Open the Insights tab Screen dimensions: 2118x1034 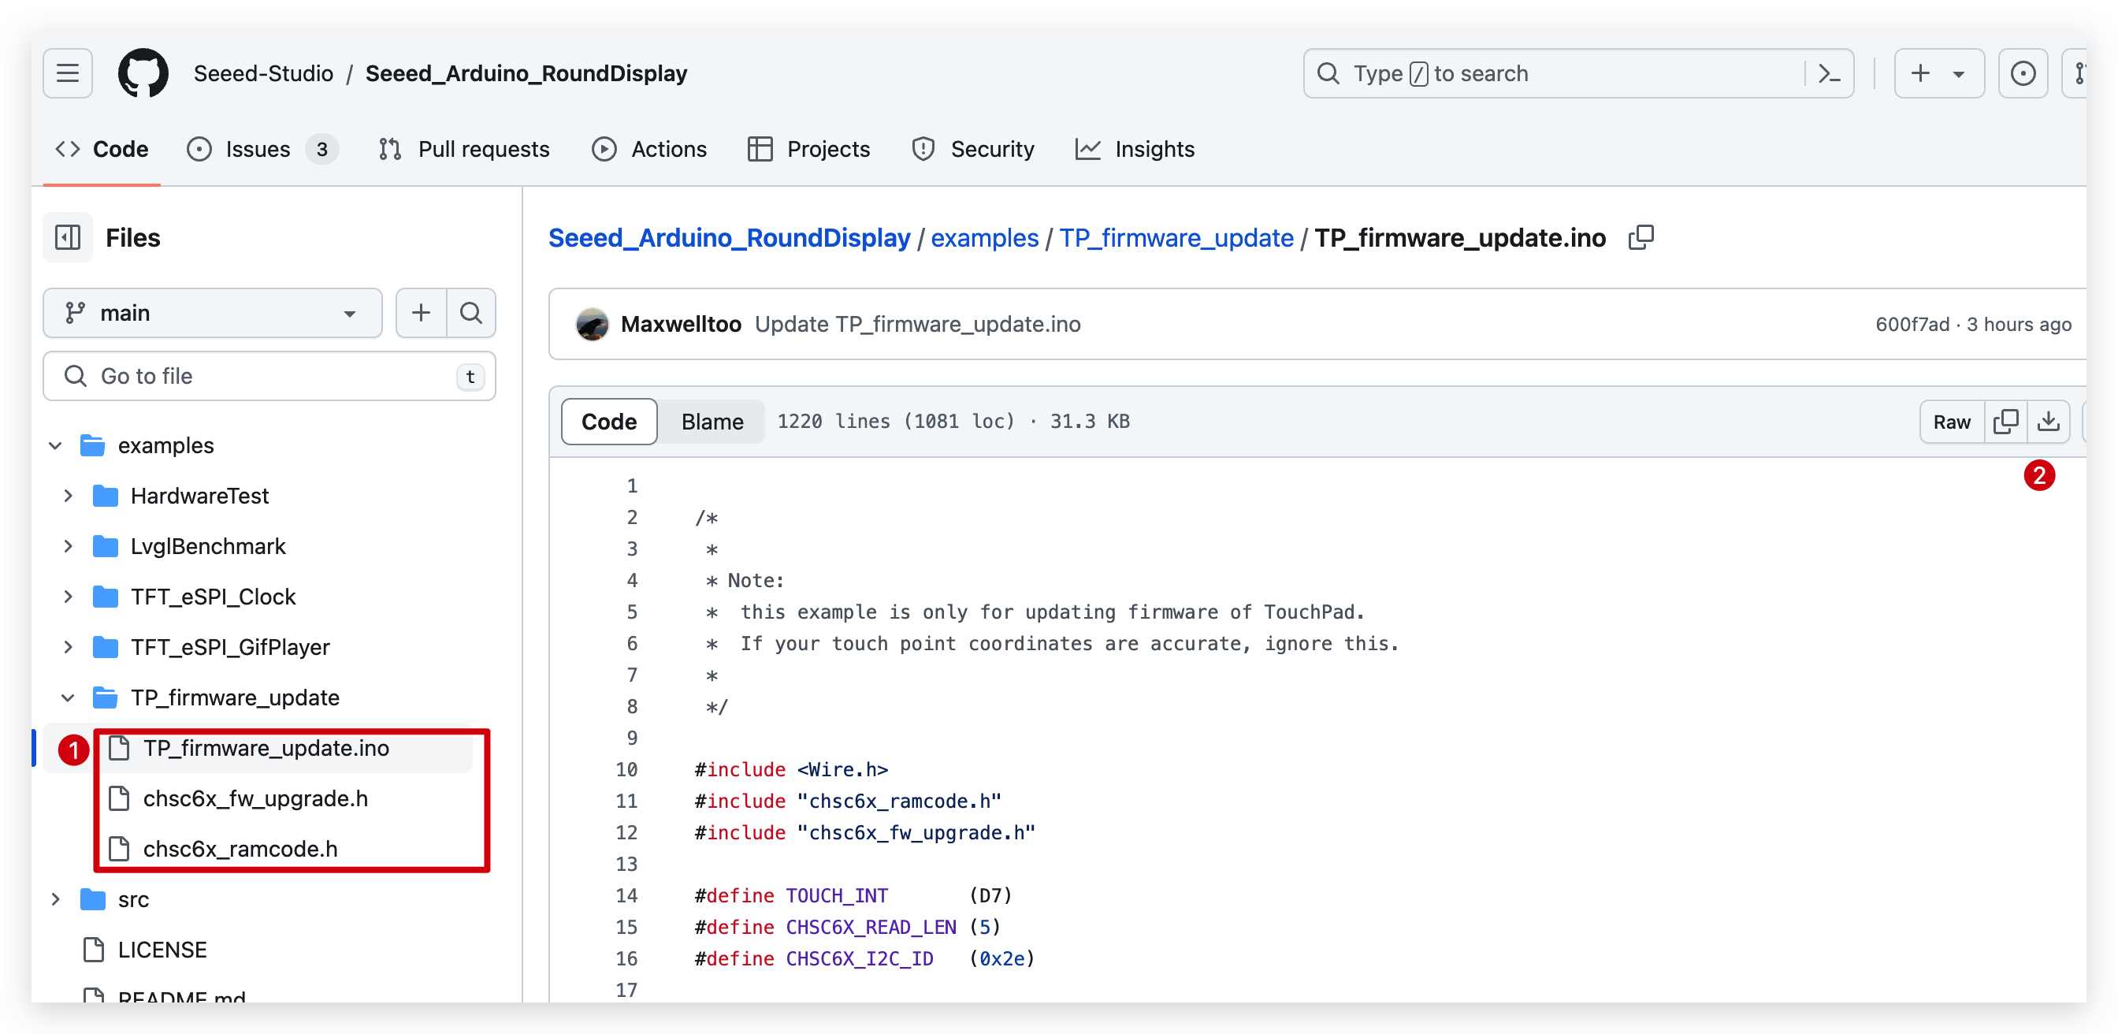point(1135,149)
